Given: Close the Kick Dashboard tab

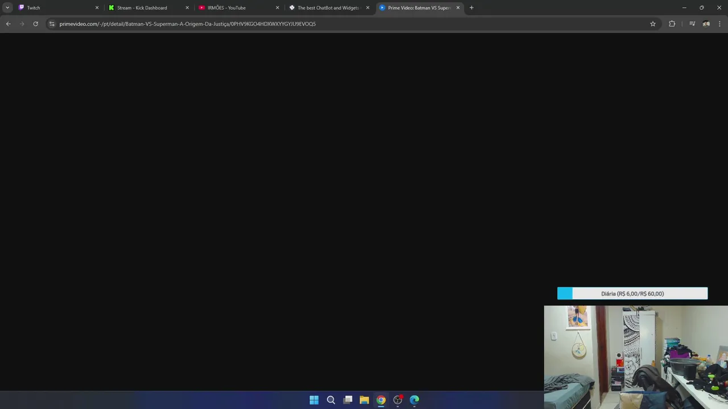Looking at the screenshot, I should coord(187,8).
